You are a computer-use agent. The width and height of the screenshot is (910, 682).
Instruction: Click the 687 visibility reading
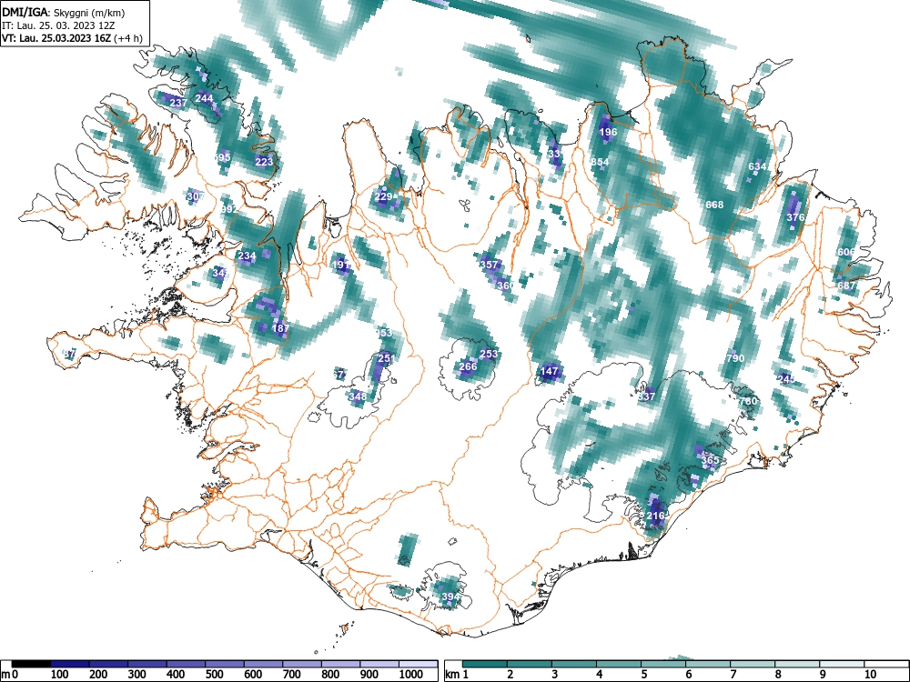pos(846,286)
